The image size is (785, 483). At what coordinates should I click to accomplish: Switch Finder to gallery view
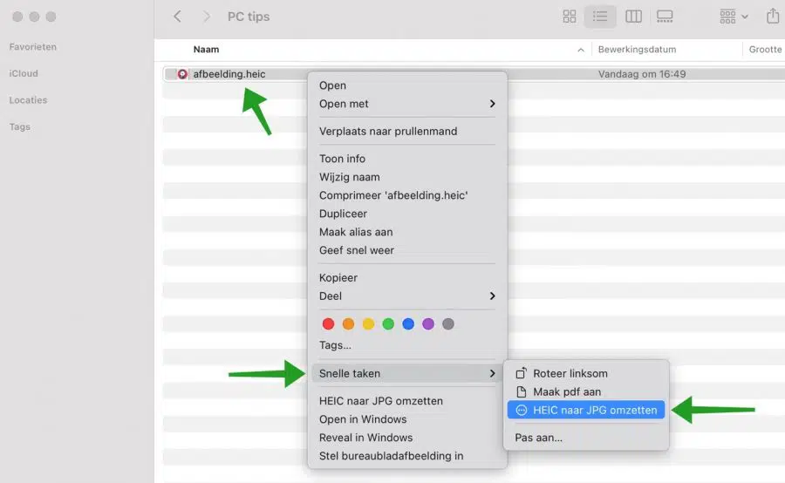pyautogui.click(x=665, y=17)
